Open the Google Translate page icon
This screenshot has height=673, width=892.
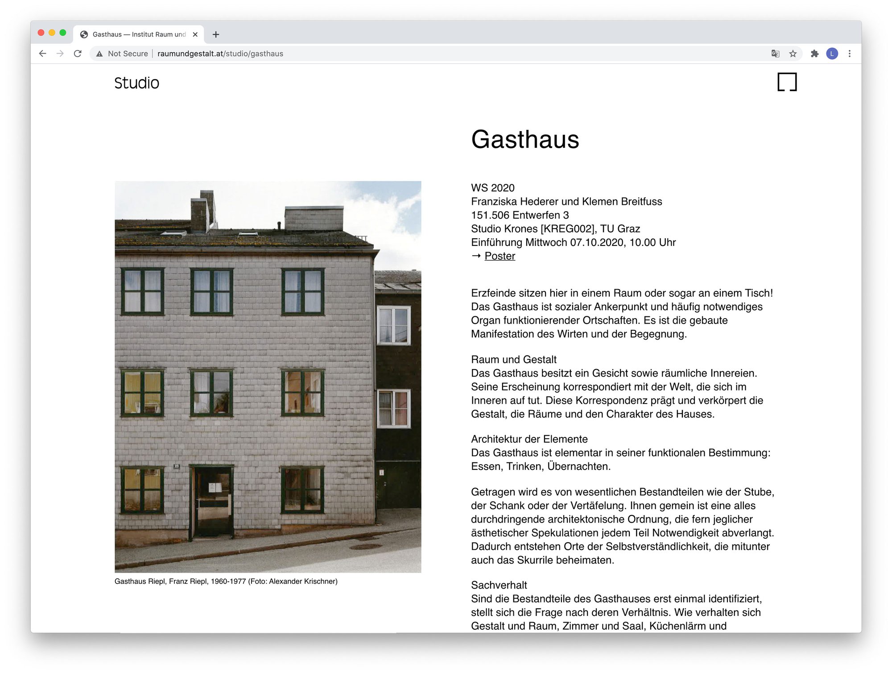pyautogui.click(x=775, y=54)
